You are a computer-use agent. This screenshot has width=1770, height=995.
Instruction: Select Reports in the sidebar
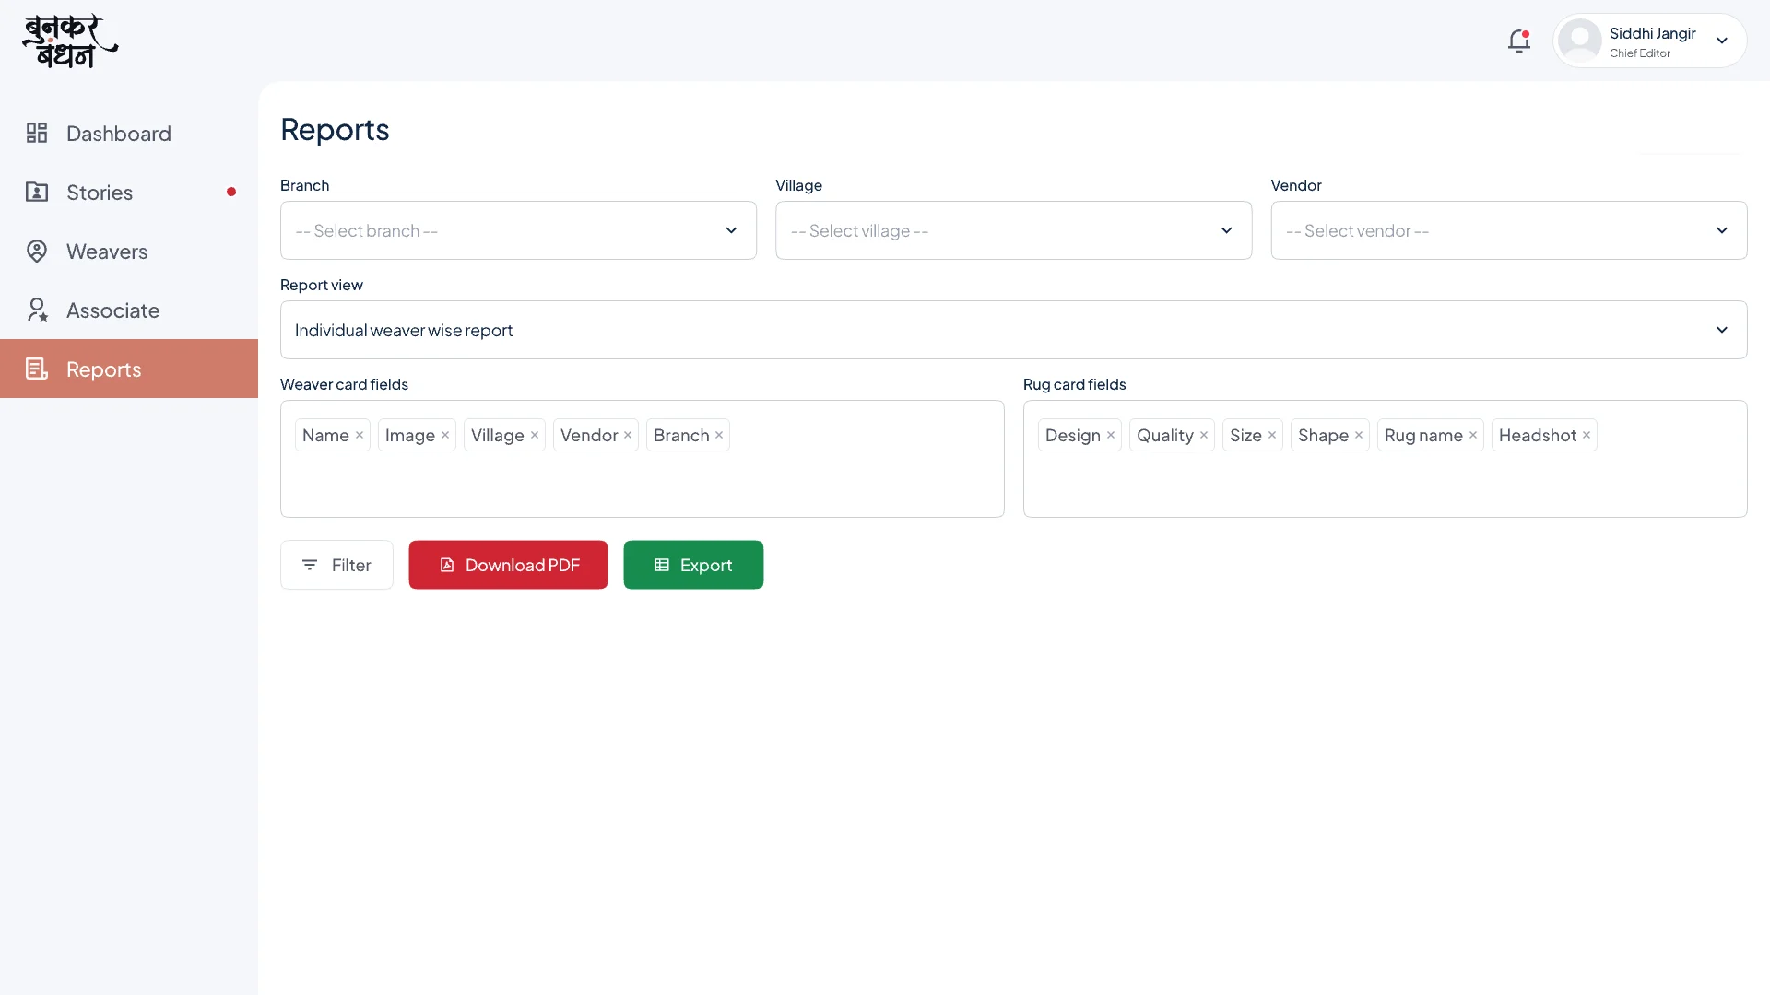129,369
